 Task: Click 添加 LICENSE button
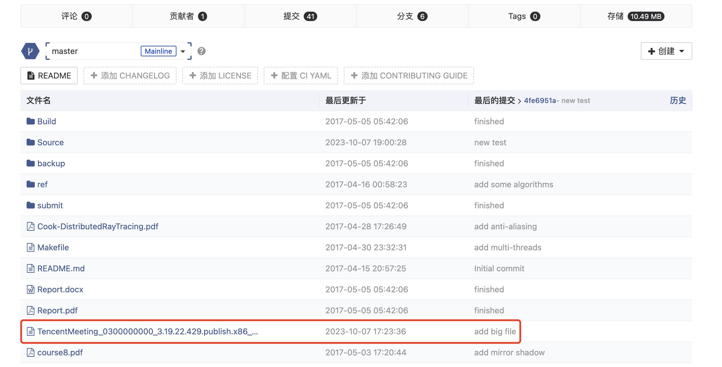pyautogui.click(x=220, y=76)
